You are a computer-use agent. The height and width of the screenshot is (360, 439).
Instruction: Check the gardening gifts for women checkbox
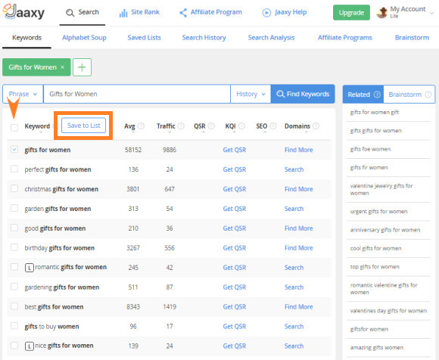[x=14, y=287]
